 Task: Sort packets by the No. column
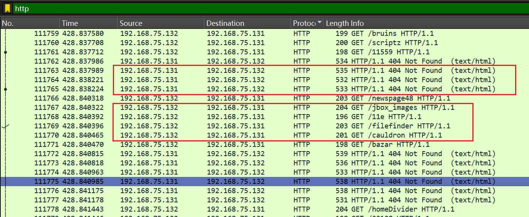tap(30, 23)
